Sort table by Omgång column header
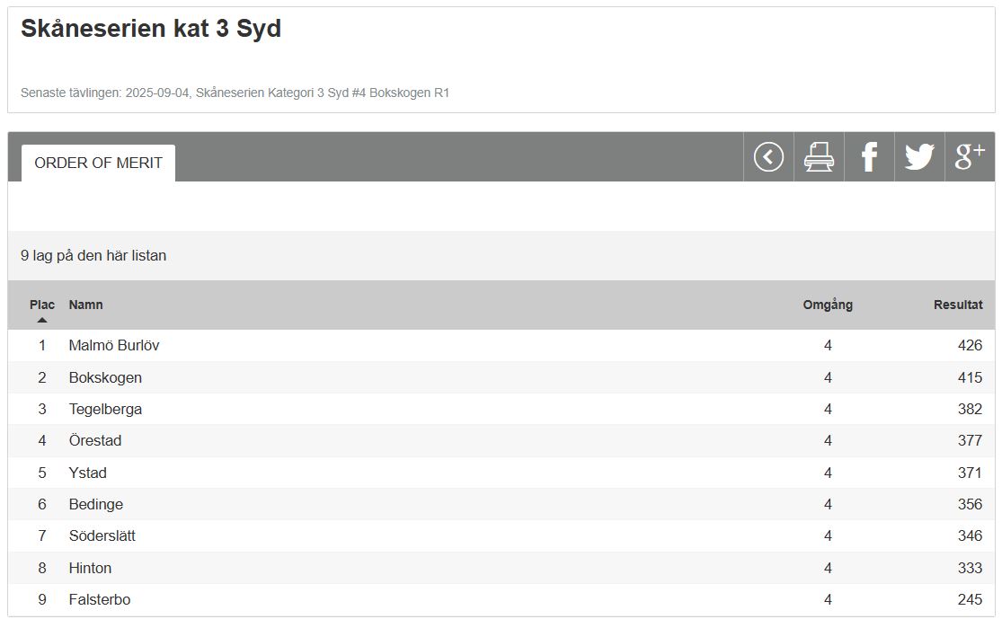 click(827, 305)
